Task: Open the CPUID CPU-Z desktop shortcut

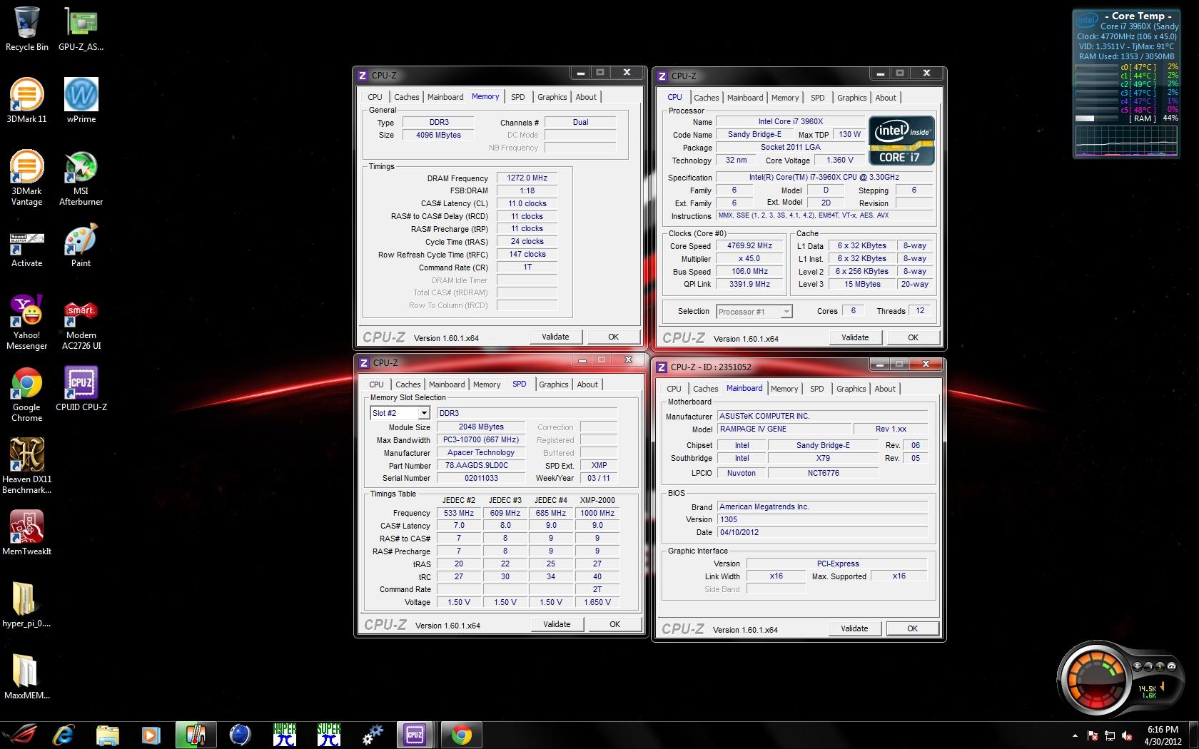Action: point(81,389)
